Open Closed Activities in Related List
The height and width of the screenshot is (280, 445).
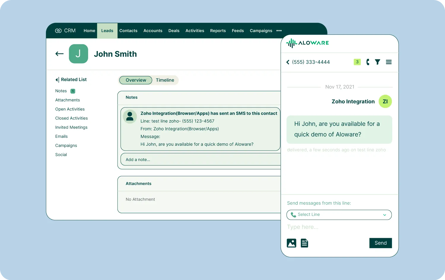pos(71,118)
